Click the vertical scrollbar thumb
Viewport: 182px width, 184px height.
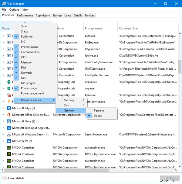pos(180,67)
